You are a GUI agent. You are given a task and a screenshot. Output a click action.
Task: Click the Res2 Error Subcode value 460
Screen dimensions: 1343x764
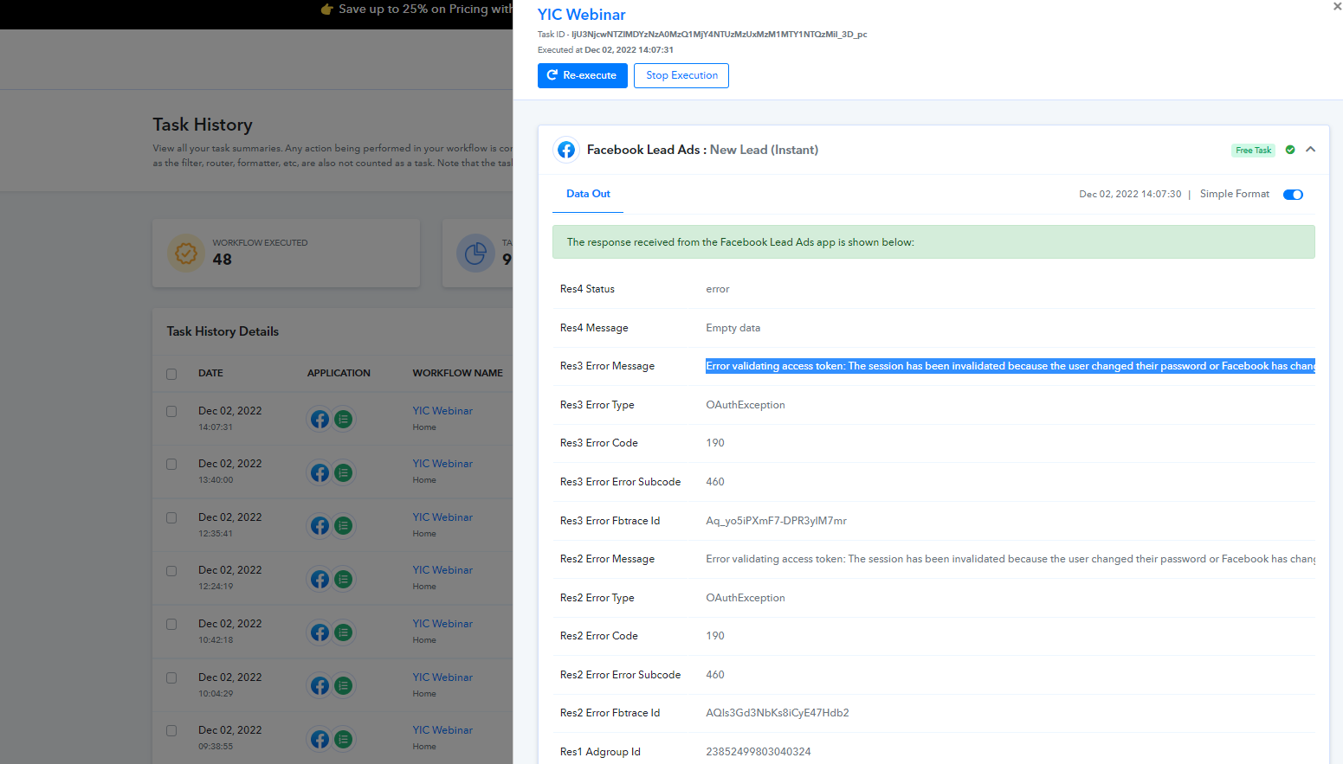coord(715,675)
